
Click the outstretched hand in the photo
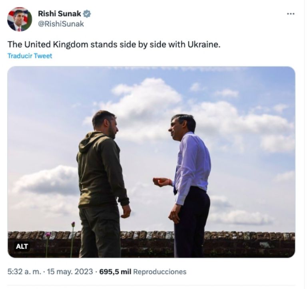pyautogui.click(x=161, y=182)
